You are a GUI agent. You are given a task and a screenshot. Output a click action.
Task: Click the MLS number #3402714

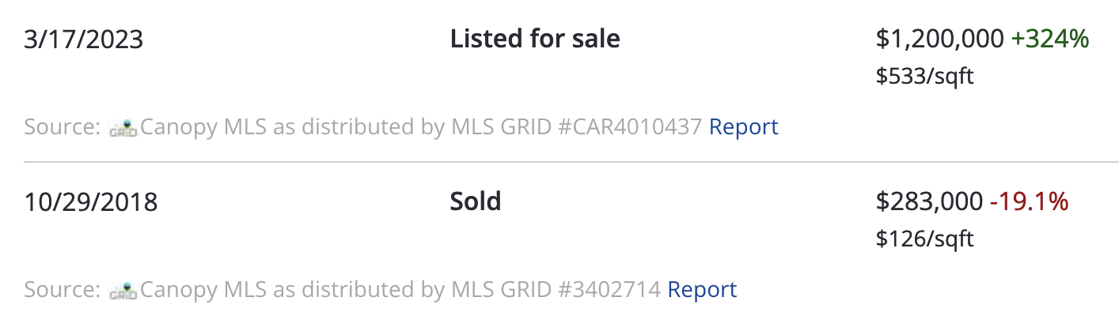pyautogui.click(x=609, y=289)
